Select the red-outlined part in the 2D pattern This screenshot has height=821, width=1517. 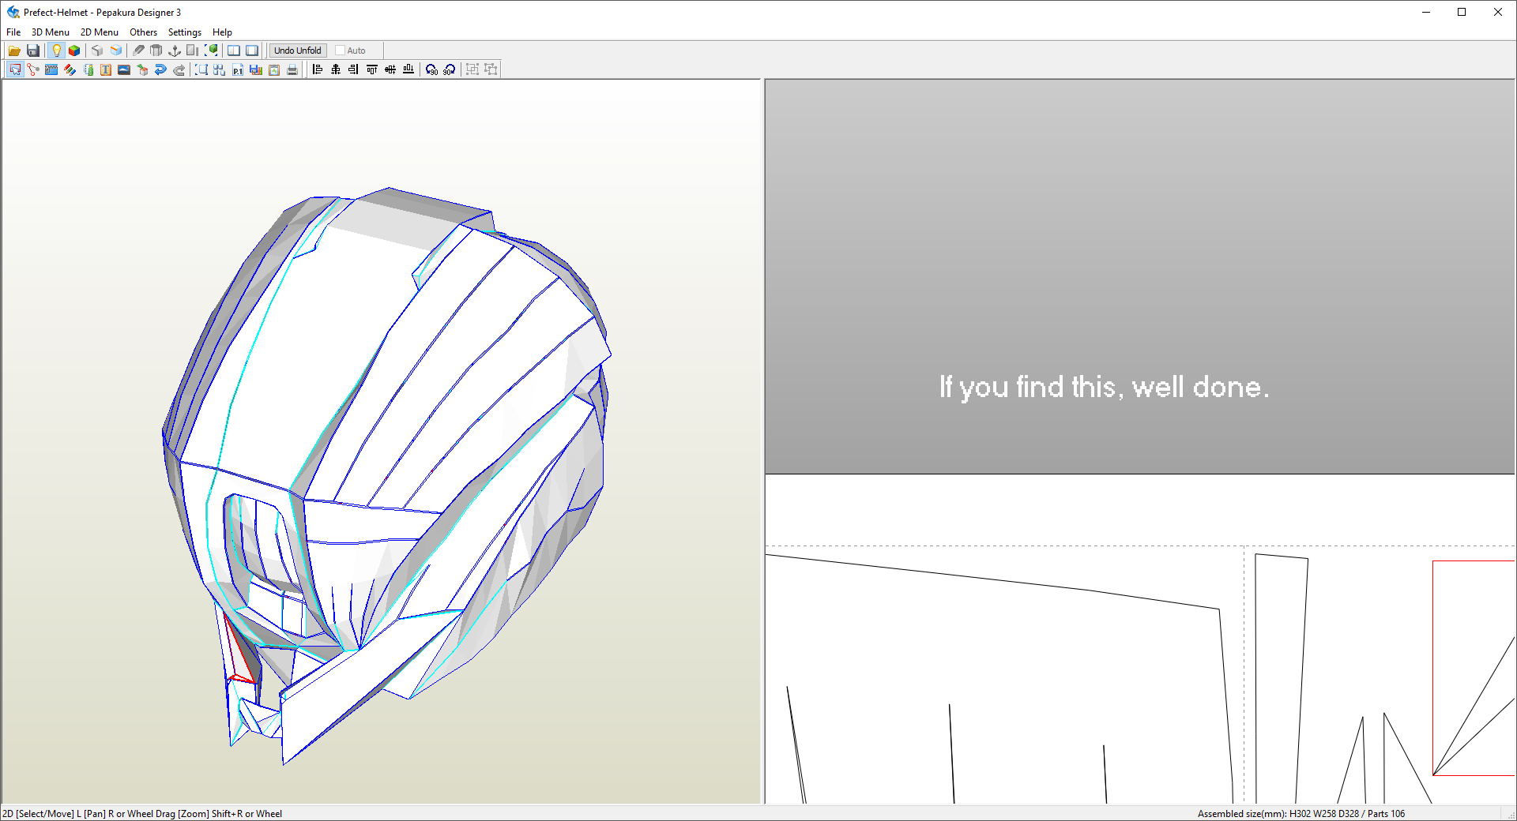pyautogui.click(x=1474, y=668)
